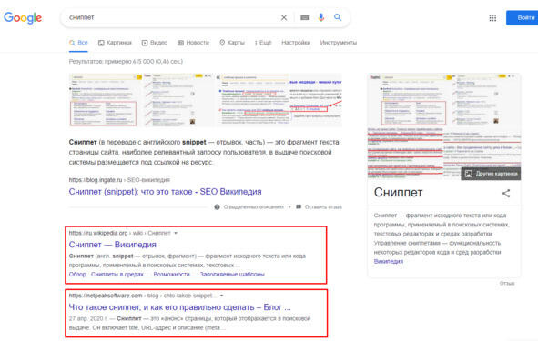Open the Видео tab

point(155,43)
